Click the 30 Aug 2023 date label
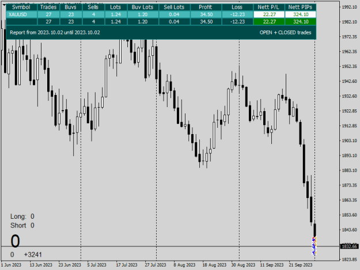This screenshot has width=360, height=270. tap(243, 265)
